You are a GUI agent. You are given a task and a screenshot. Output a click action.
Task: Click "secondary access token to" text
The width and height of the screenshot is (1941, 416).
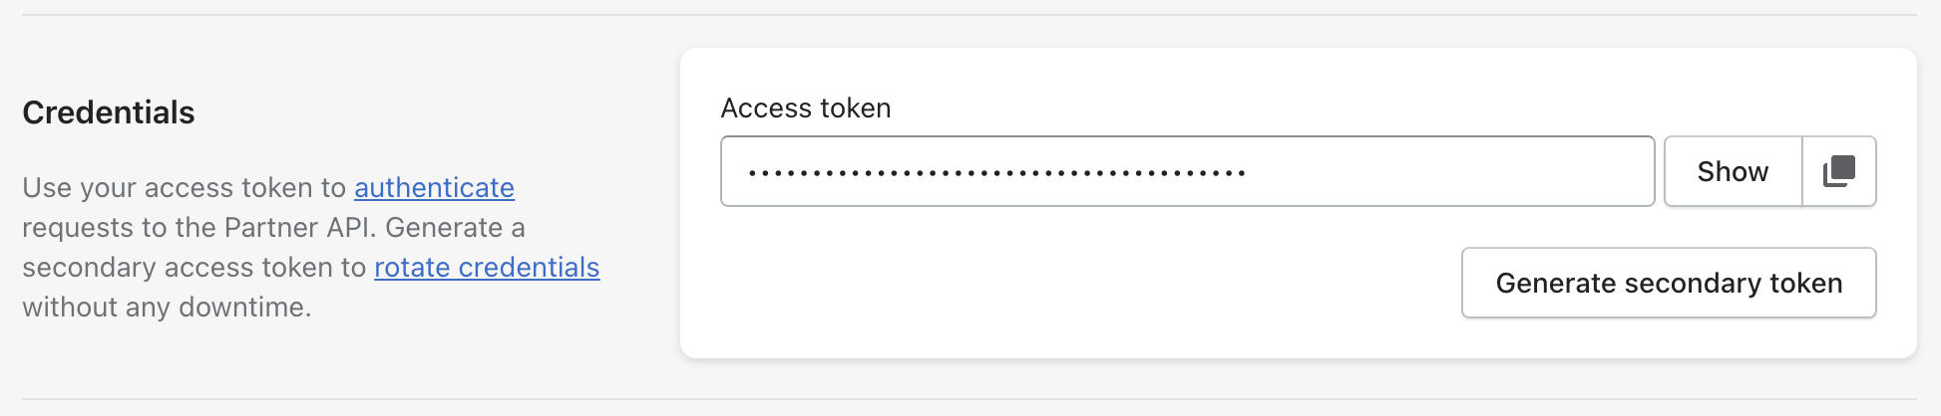click(194, 267)
